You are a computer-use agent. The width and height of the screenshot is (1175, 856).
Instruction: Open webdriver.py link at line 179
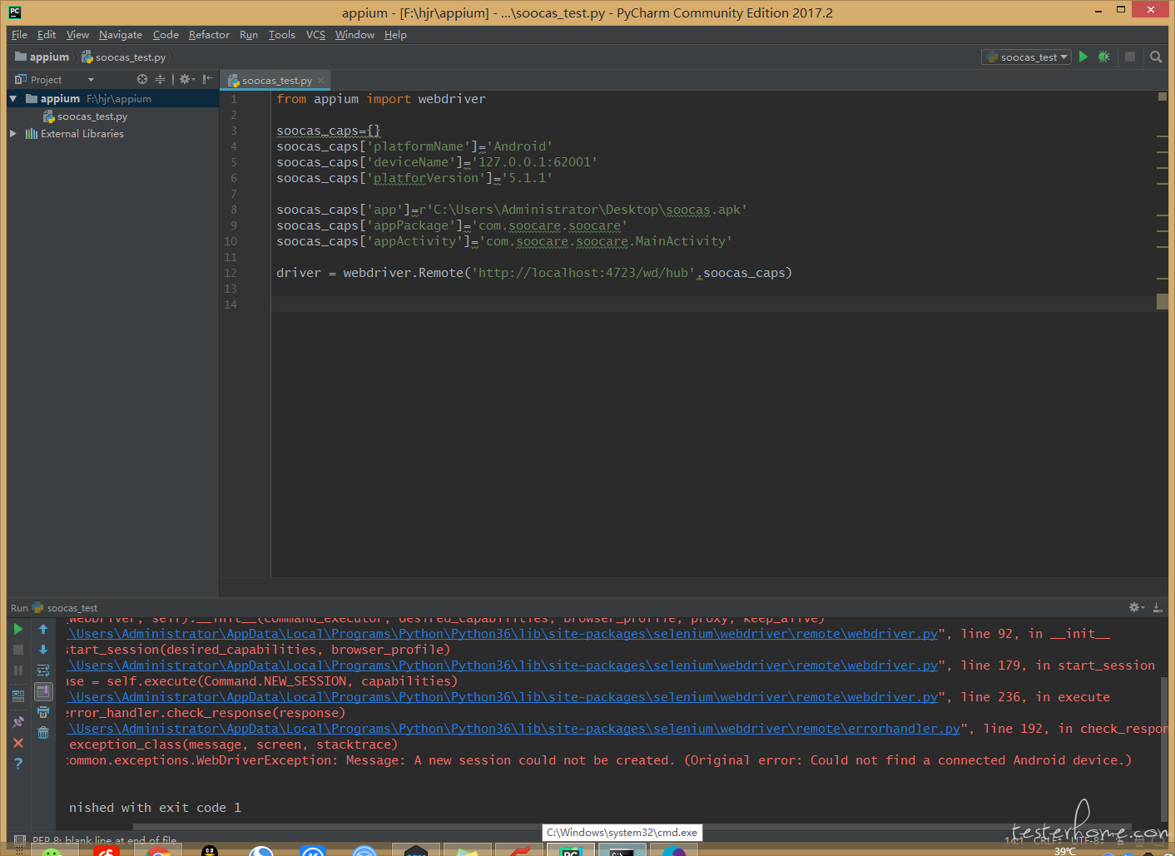coord(503,666)
